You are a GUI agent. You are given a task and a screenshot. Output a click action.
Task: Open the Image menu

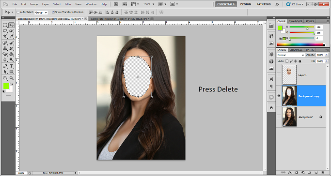tap(34, 4)
